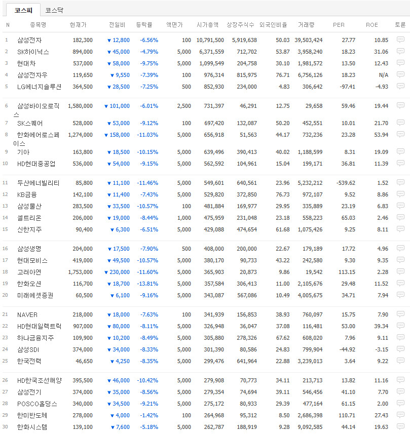The image size is (410, 434).
Task: Open discussion icon for 현대차 row
Action: click(x=400, y=63)
